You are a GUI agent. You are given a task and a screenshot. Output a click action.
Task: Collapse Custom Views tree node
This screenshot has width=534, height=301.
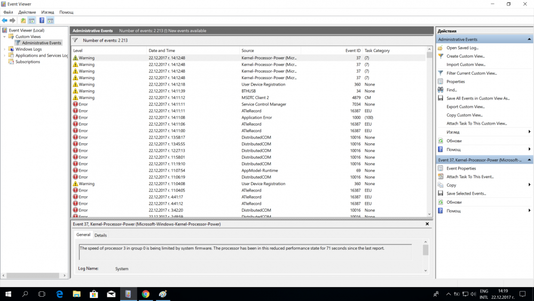(4, 36)
